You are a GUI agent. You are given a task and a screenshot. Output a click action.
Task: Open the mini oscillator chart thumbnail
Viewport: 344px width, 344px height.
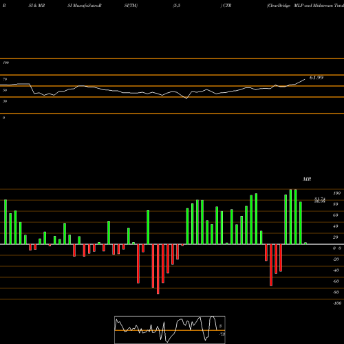[170, 330]
